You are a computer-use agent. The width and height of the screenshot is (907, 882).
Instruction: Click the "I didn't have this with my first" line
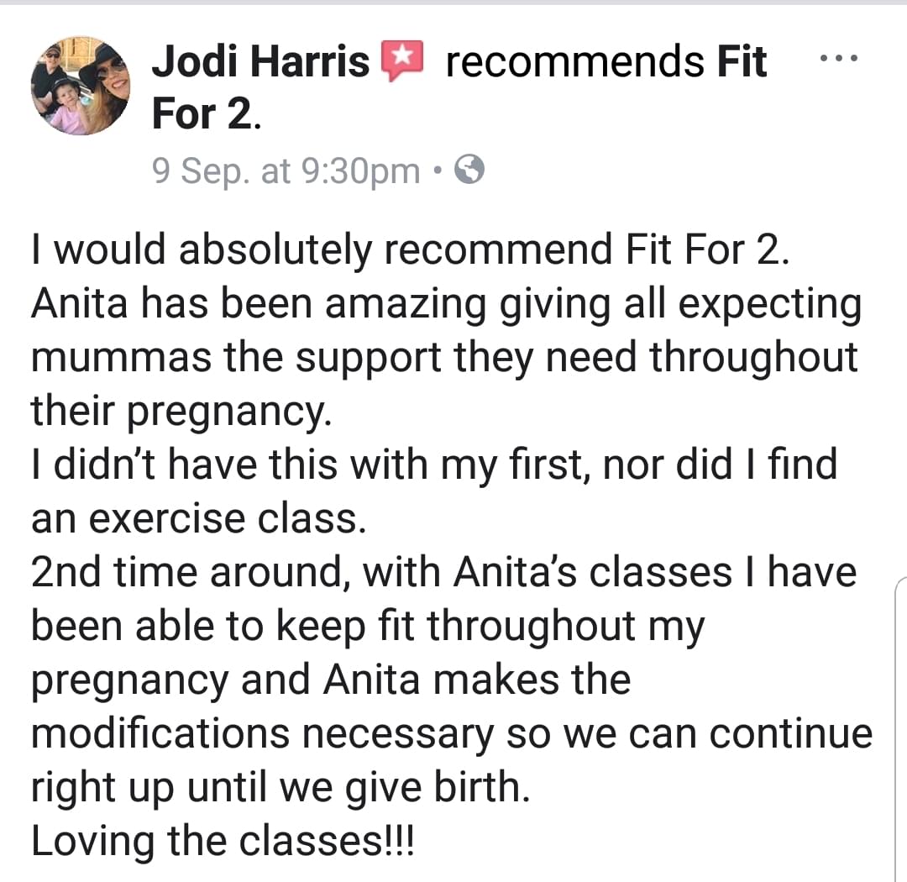coord(434,465)
